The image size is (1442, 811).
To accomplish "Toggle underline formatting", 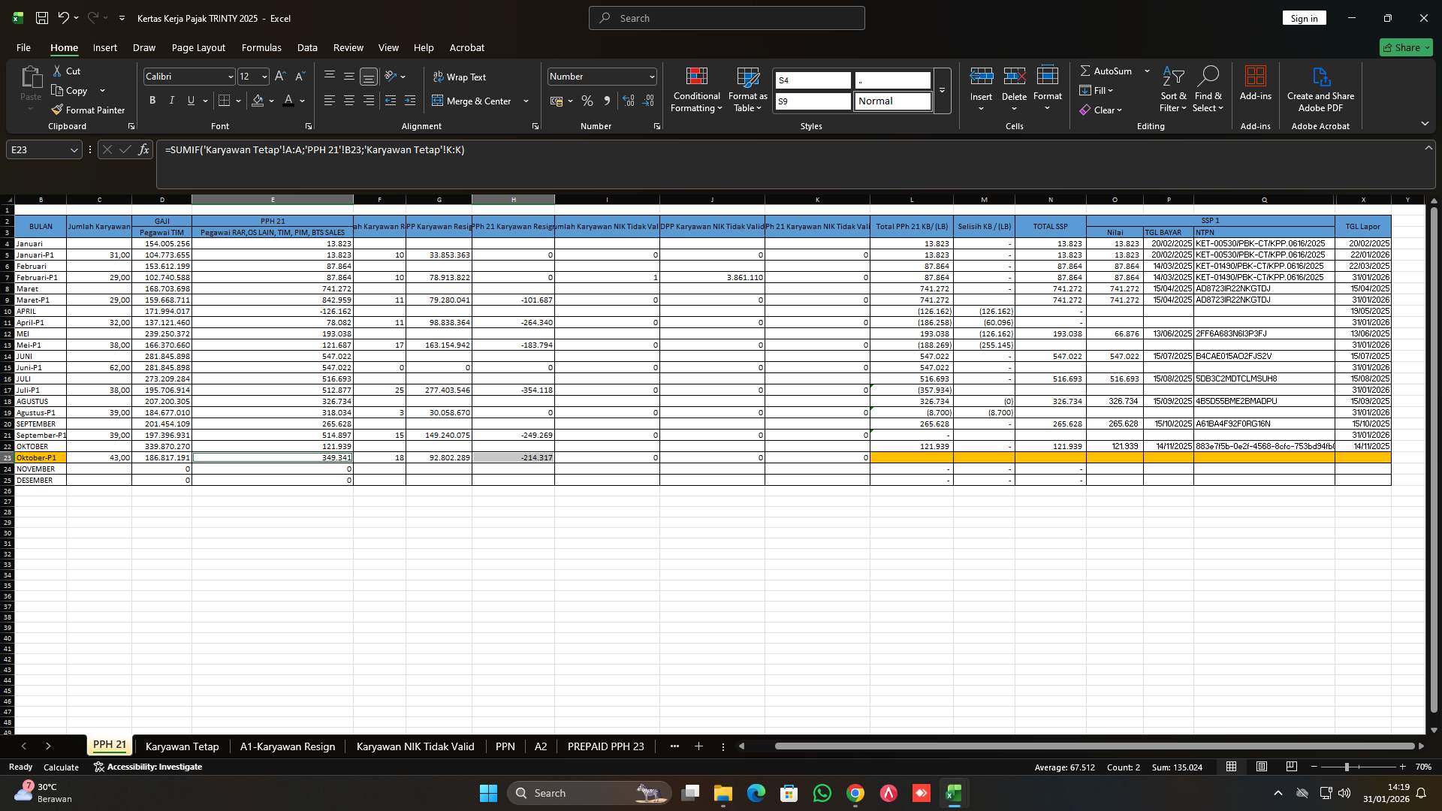I will tap(190, 100).
